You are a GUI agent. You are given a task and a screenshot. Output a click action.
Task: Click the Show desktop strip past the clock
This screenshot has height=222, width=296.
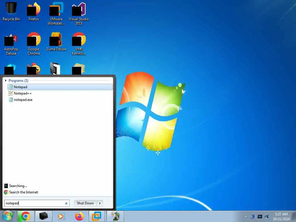tap(294, 216)
